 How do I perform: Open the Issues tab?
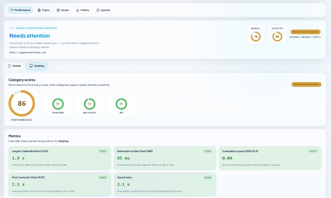[x=63, y=10]
